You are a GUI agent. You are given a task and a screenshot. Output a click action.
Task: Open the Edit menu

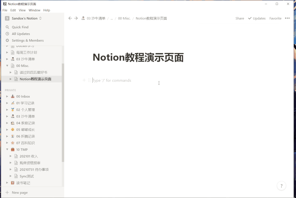(x=13, y=10)
